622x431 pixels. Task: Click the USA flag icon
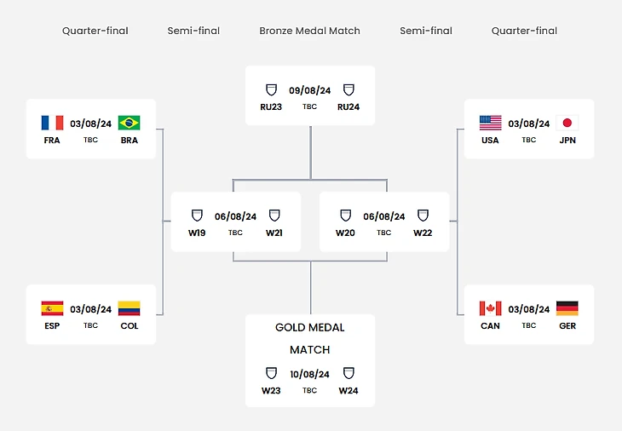point(490,123)
